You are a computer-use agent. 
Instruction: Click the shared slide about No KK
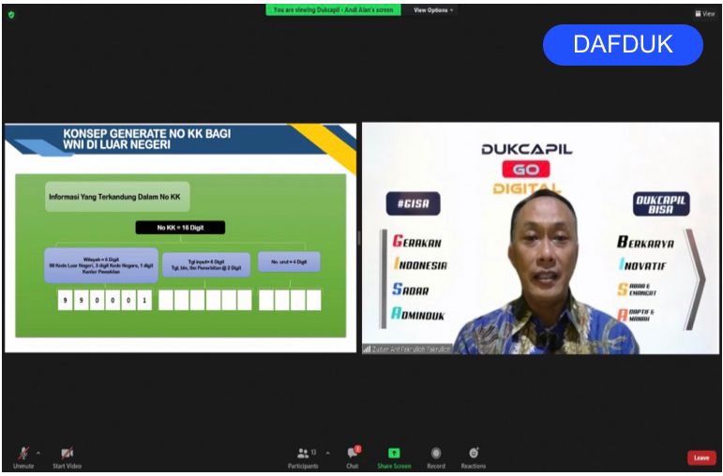(x=180, y=238)
